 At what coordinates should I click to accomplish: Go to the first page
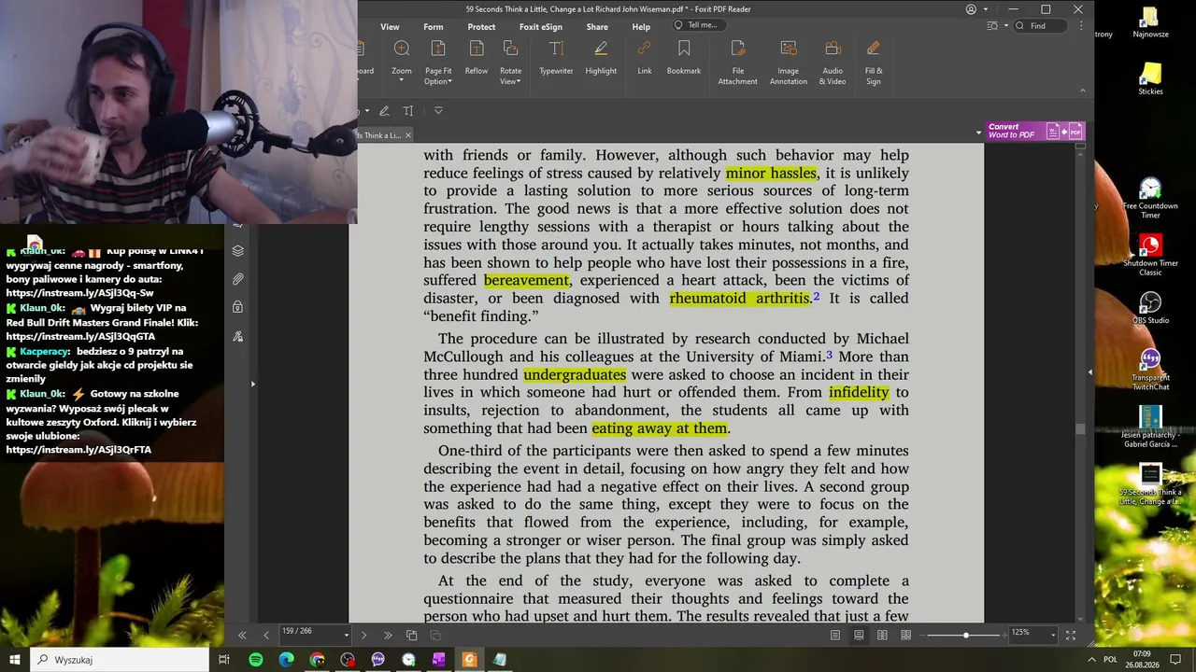tap(242, 636)
